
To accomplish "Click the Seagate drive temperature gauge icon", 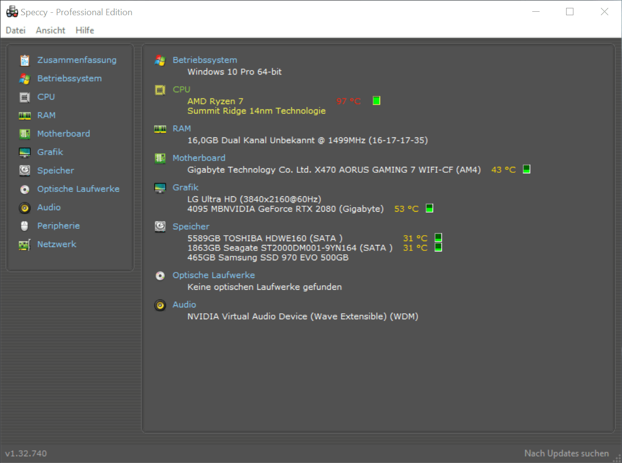I will click(x=439, y=247).
